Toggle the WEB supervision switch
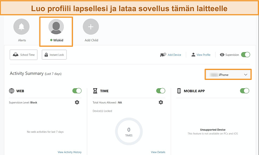The height and width of the screenshot is (155, 259). [x=77, y=91]
